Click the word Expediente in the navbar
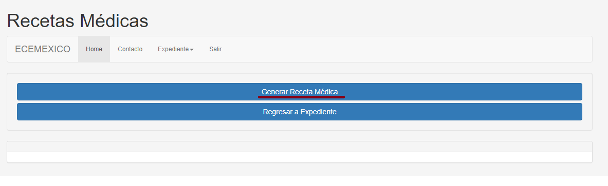Screen dimensions: 608x186 (173, 49)
